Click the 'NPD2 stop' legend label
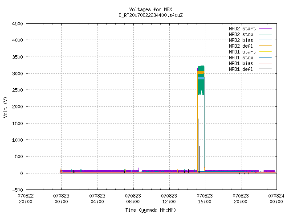Viewport: 285px width, 214px height. tap(241, 34)
